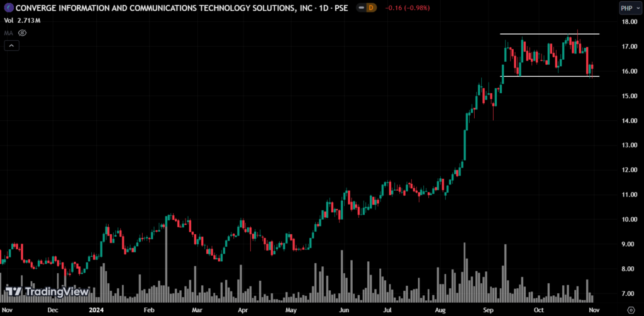
Task: Click the Apr time axis label
Action: 243,310
